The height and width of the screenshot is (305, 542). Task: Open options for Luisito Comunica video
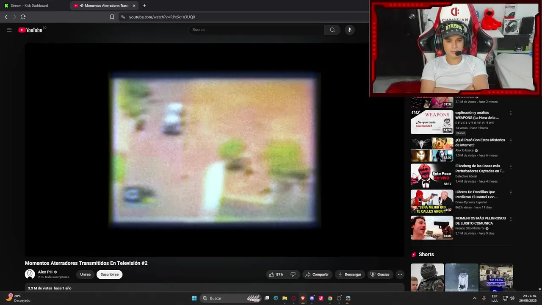511,219
